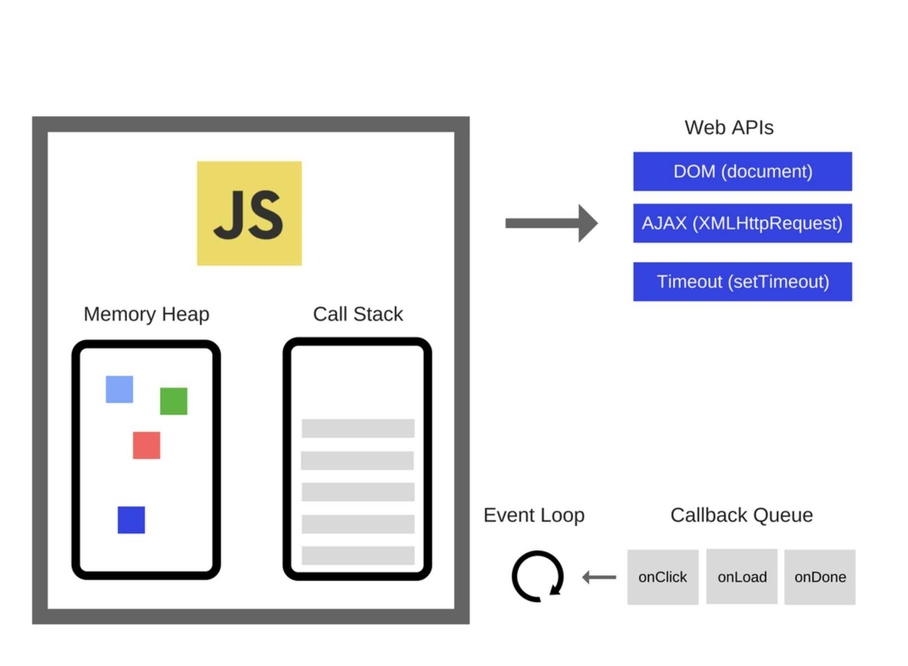Screen dimensions: 908x666
Task: Click the Call Stack label
Action: click(x=358, y=314)
